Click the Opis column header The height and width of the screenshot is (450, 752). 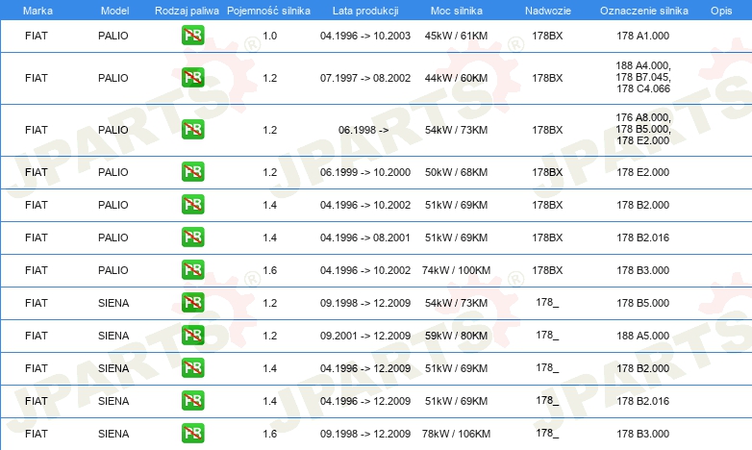721,11
